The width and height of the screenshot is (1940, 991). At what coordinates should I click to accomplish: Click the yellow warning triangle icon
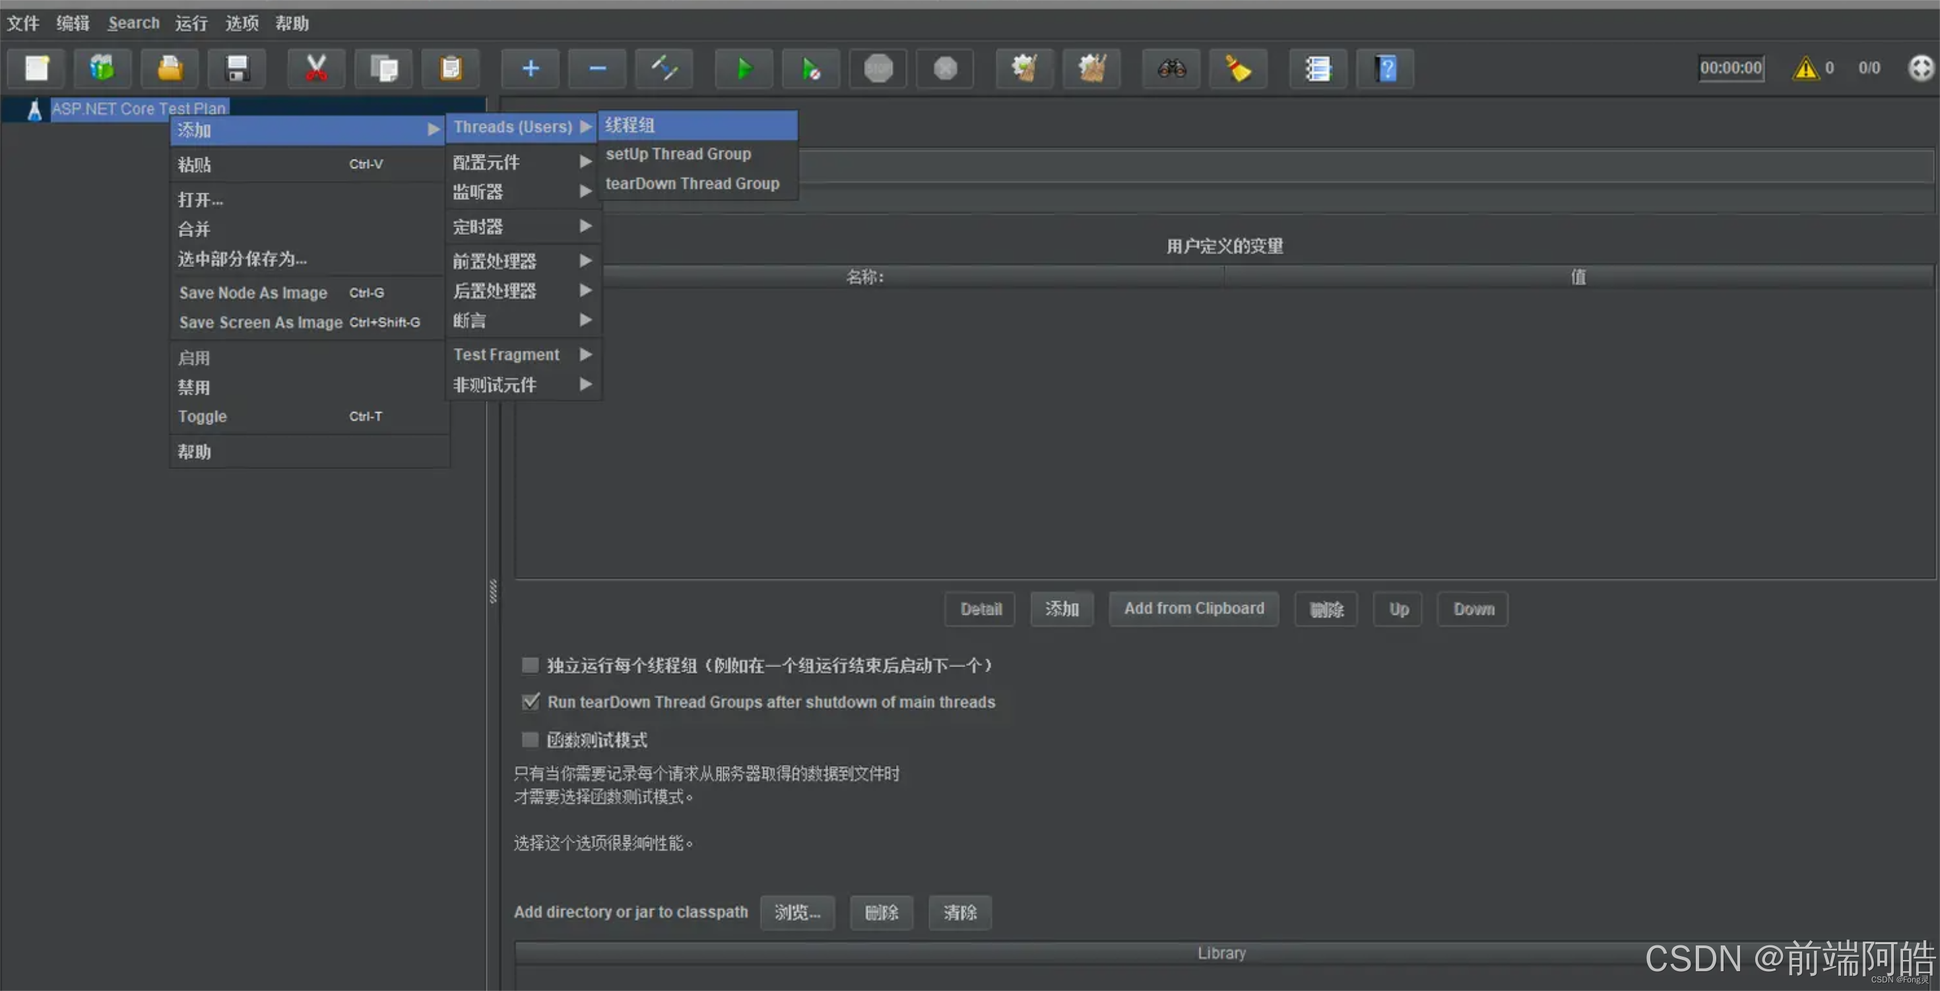(x=1805, y=69)
